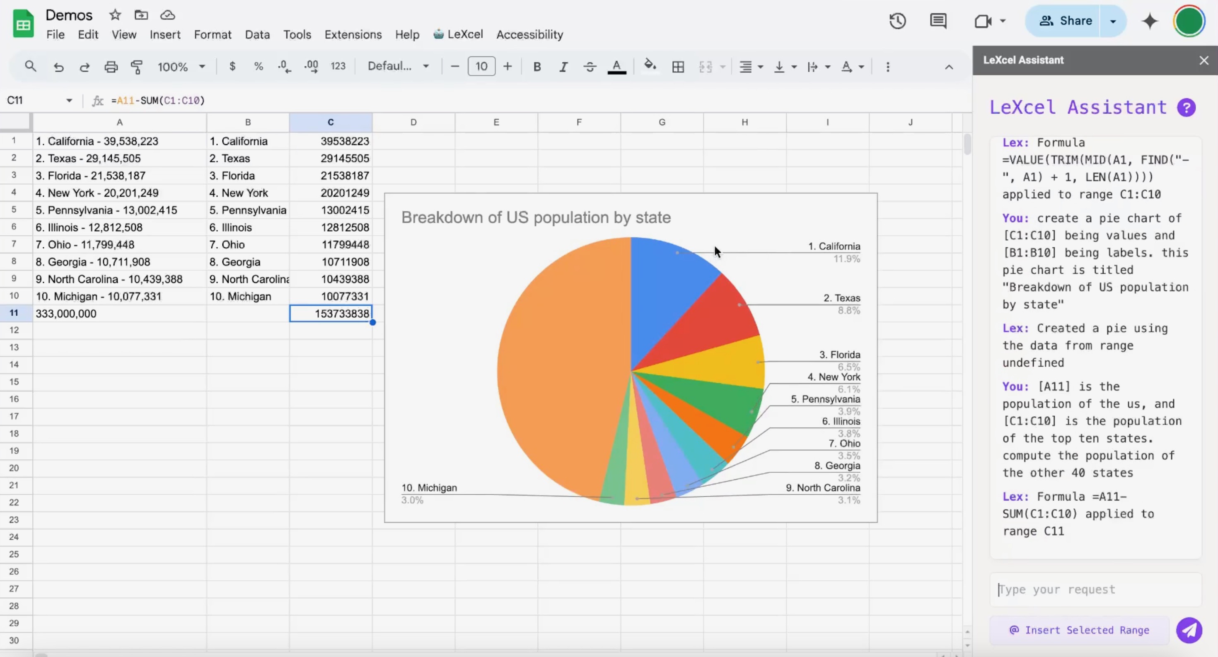
Task: Open the zoom 100% dropdown
Action: (x=181, y=67)
